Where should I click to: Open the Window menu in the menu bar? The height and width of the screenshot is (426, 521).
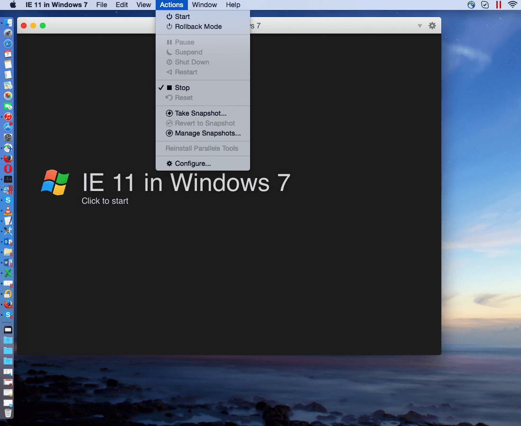pos(205,5)
